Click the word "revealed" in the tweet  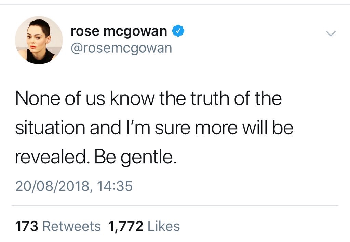(50, 157)
